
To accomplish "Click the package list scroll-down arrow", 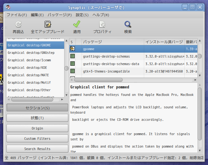I will (x=200, y=75).
